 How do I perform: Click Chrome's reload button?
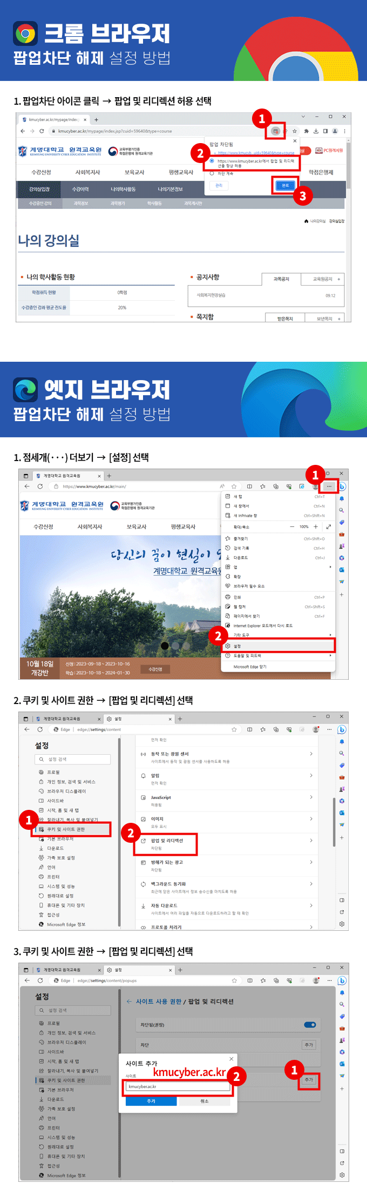[42, 131]
